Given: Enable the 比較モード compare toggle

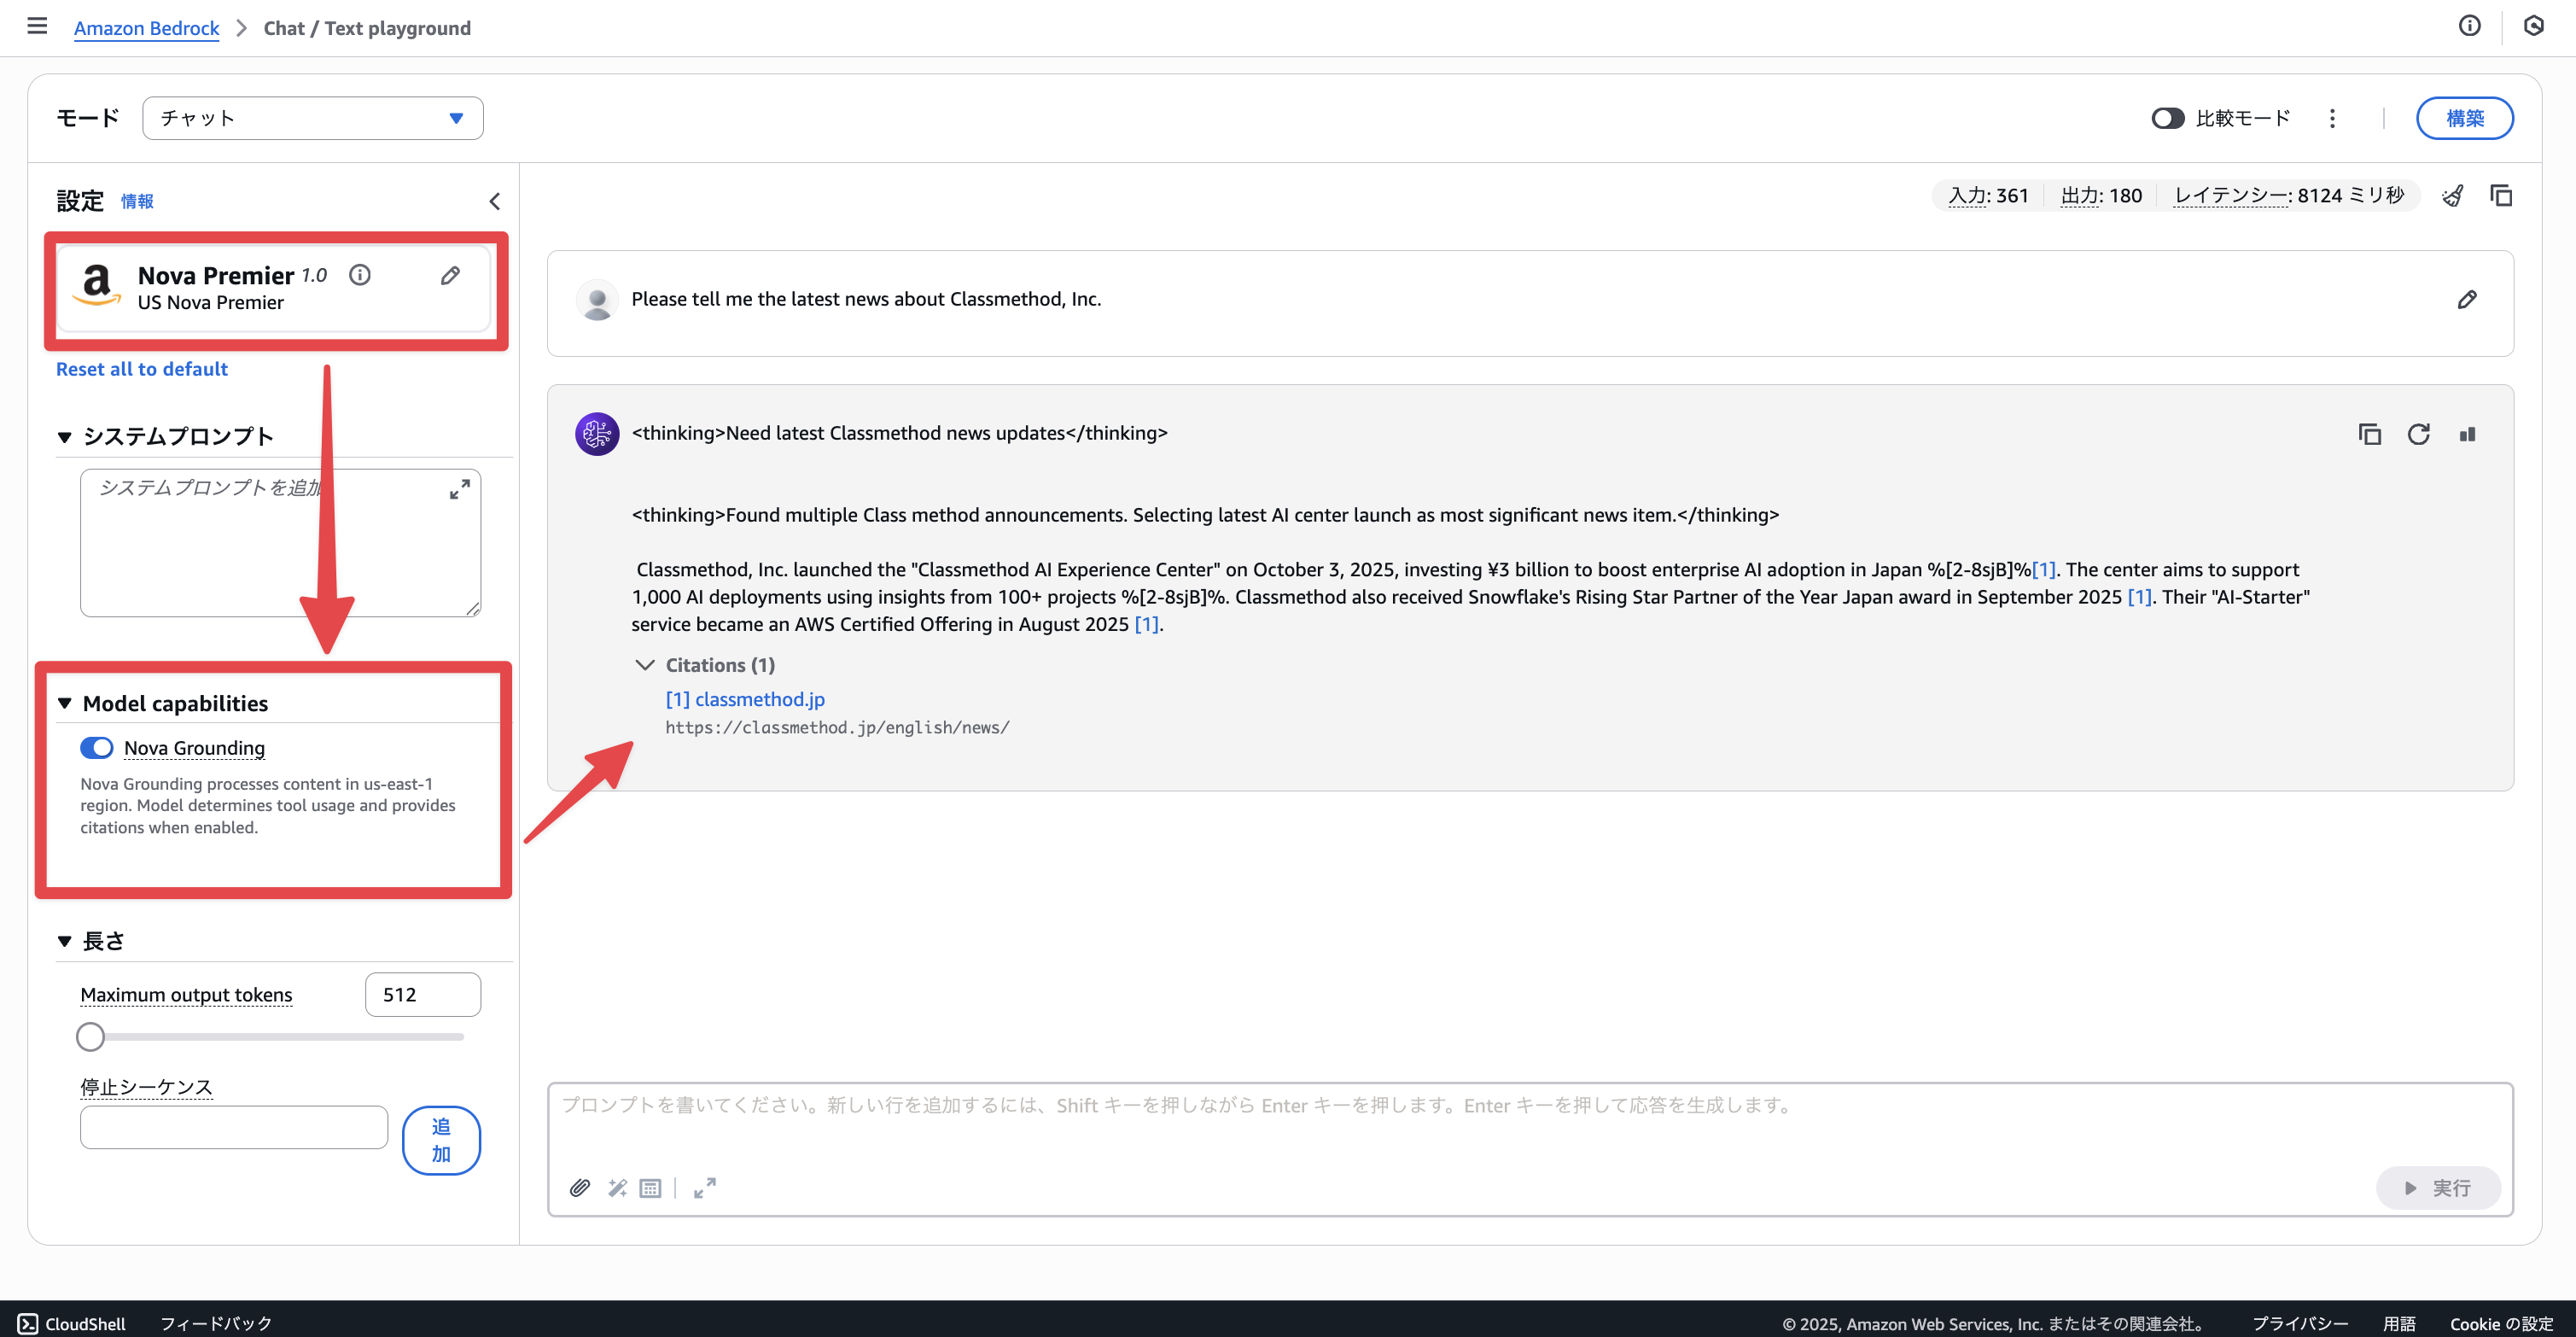Looking at the screenshot, I should (2167, 119).
